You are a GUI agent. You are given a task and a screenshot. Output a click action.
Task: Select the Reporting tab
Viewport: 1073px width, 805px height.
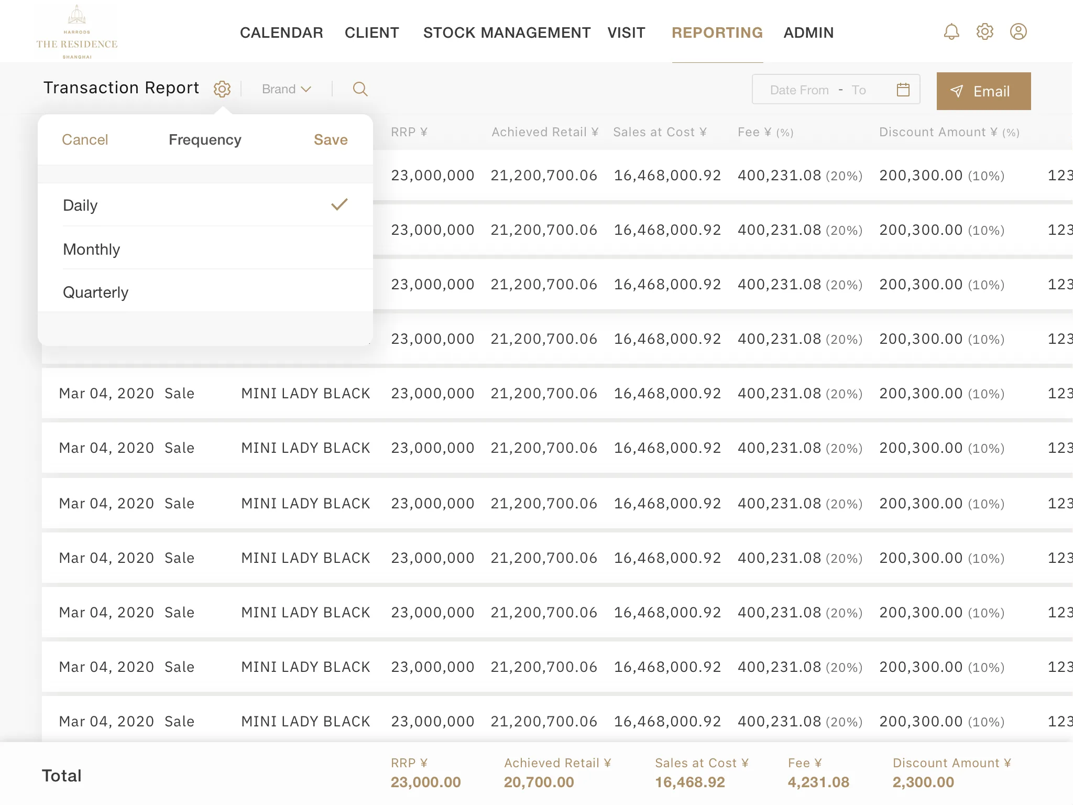coord(717,32)
